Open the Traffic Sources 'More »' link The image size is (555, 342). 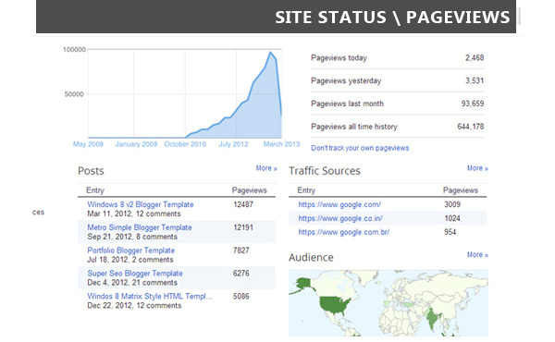[477, 168]
